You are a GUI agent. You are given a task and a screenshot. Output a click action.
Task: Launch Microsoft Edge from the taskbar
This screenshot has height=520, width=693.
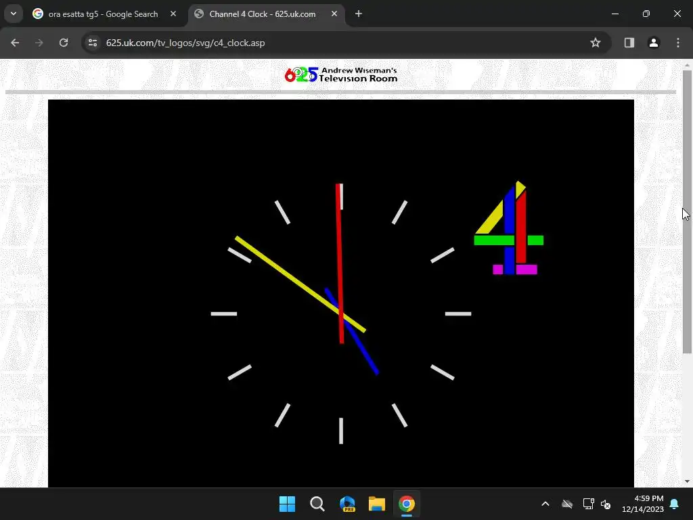pos(347,504)
